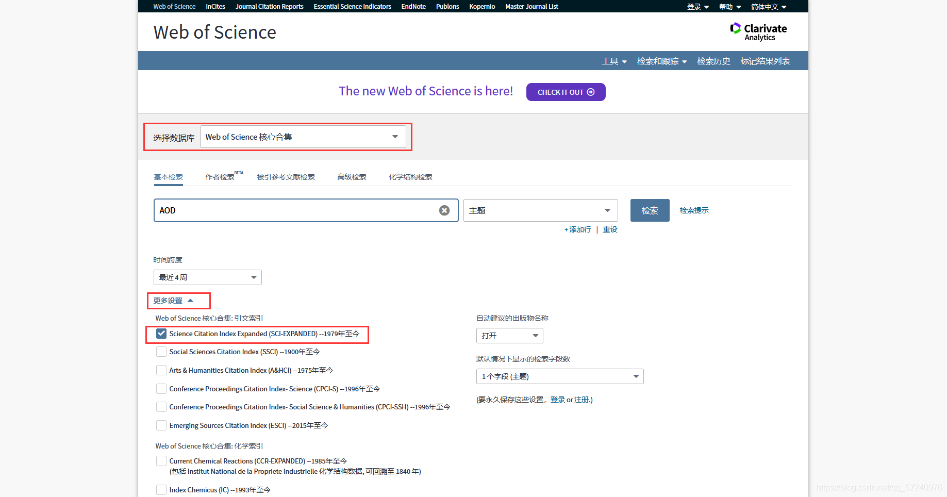Go to the 高级检索 tab
The image size is (947, 497).
click(x=352, y=177)
